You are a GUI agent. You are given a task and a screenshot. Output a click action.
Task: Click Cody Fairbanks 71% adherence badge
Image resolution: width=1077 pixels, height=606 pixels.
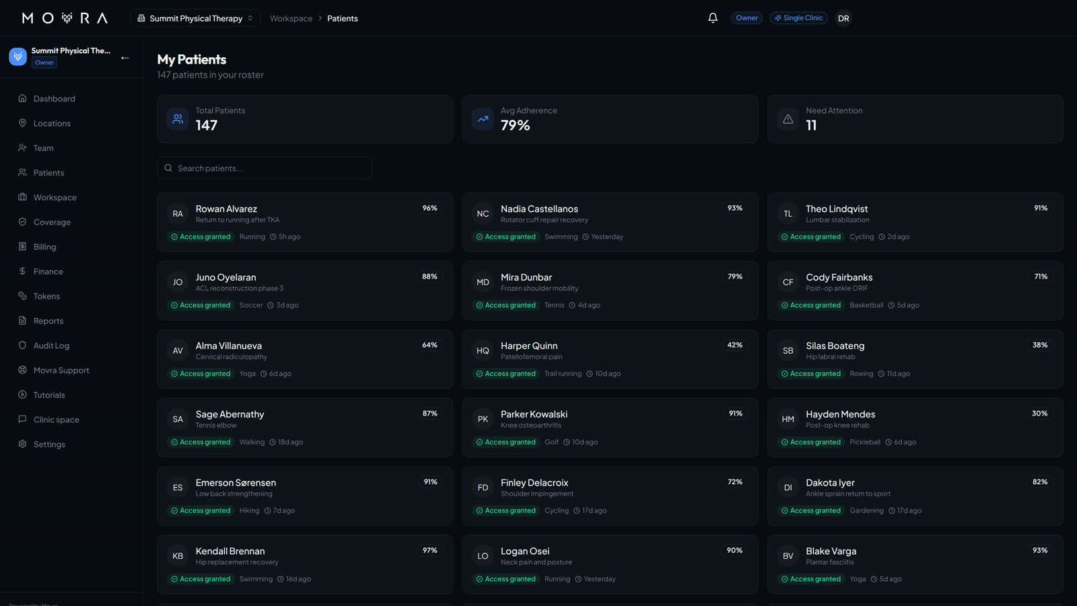1041,277
